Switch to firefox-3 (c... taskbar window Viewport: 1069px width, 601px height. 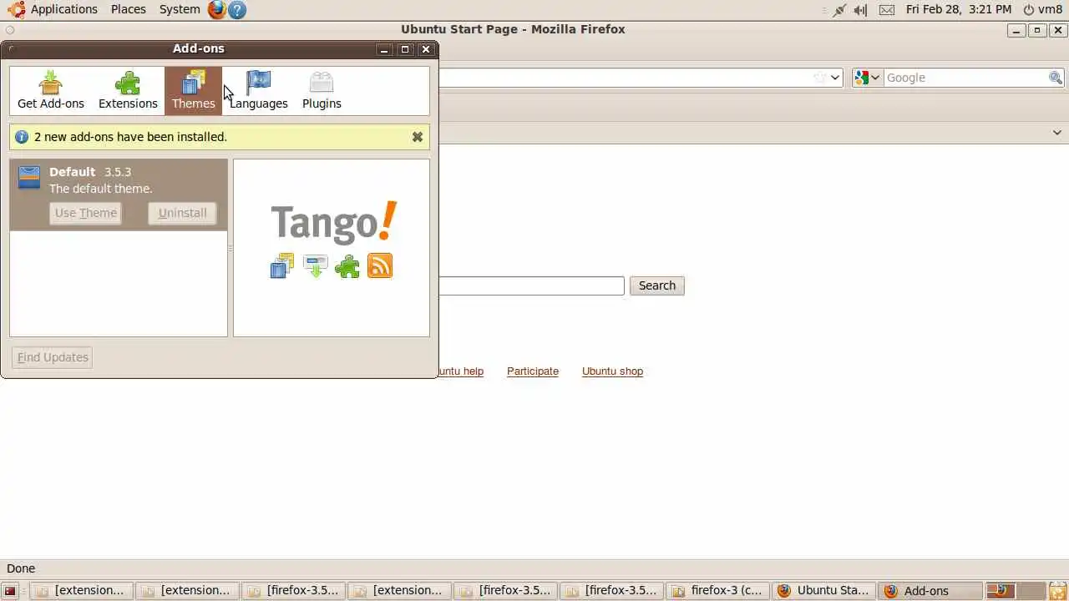click(x=718, y=590)
